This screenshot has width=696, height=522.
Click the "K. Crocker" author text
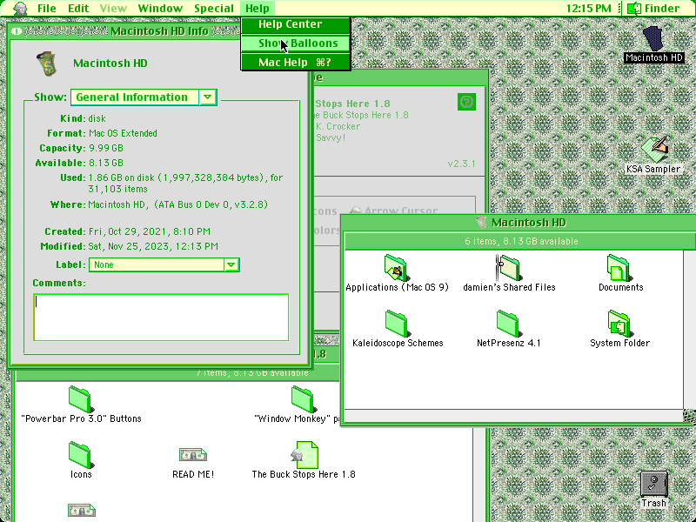(338, 126)
